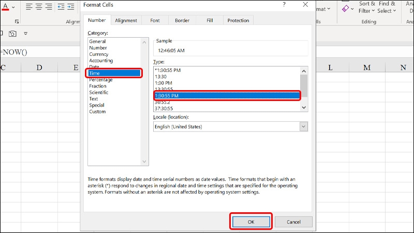Click Category list scroll up arrow
The height and width of the screenshot is (233, 414).
[144, 42]
